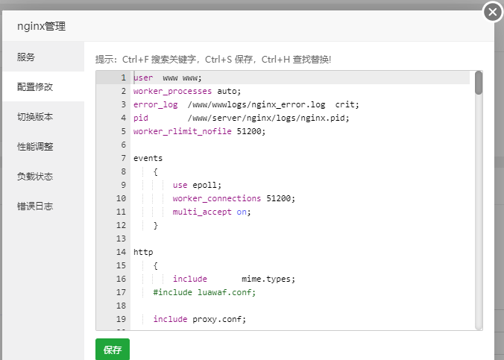Click the green 保存 button
The width and height of the screenshot is (504, 360).
point(113,350)
